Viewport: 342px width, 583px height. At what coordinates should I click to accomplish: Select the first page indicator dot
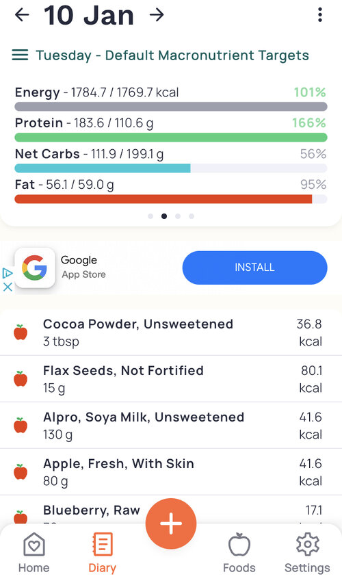click(x=150, y=216)
